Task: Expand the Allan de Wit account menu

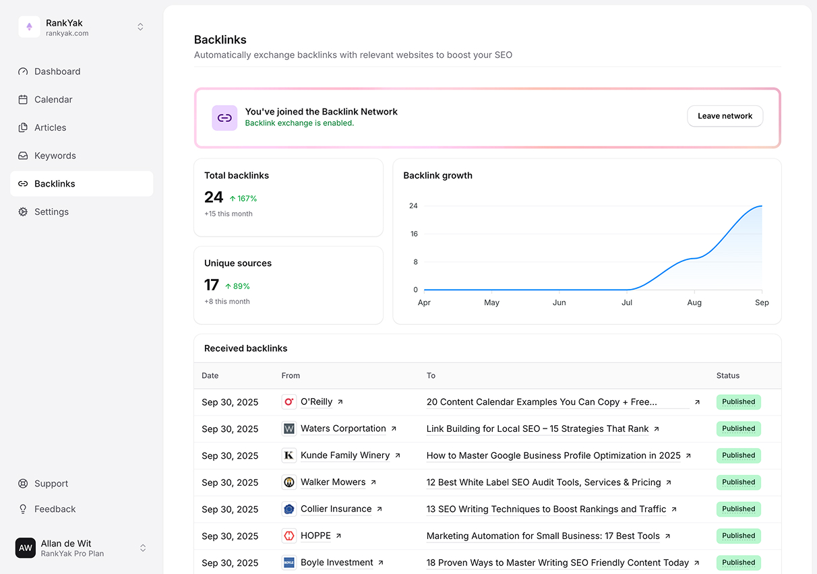Action: (x=143, y=548)
